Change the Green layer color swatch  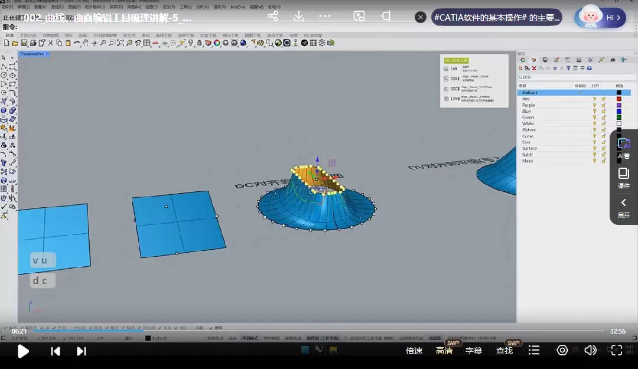619,117
